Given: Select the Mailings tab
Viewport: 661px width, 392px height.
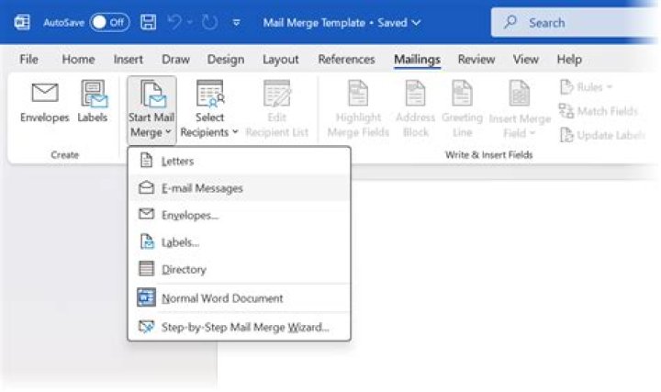Looking at the screenshot, I should click(x=418, y=60).
